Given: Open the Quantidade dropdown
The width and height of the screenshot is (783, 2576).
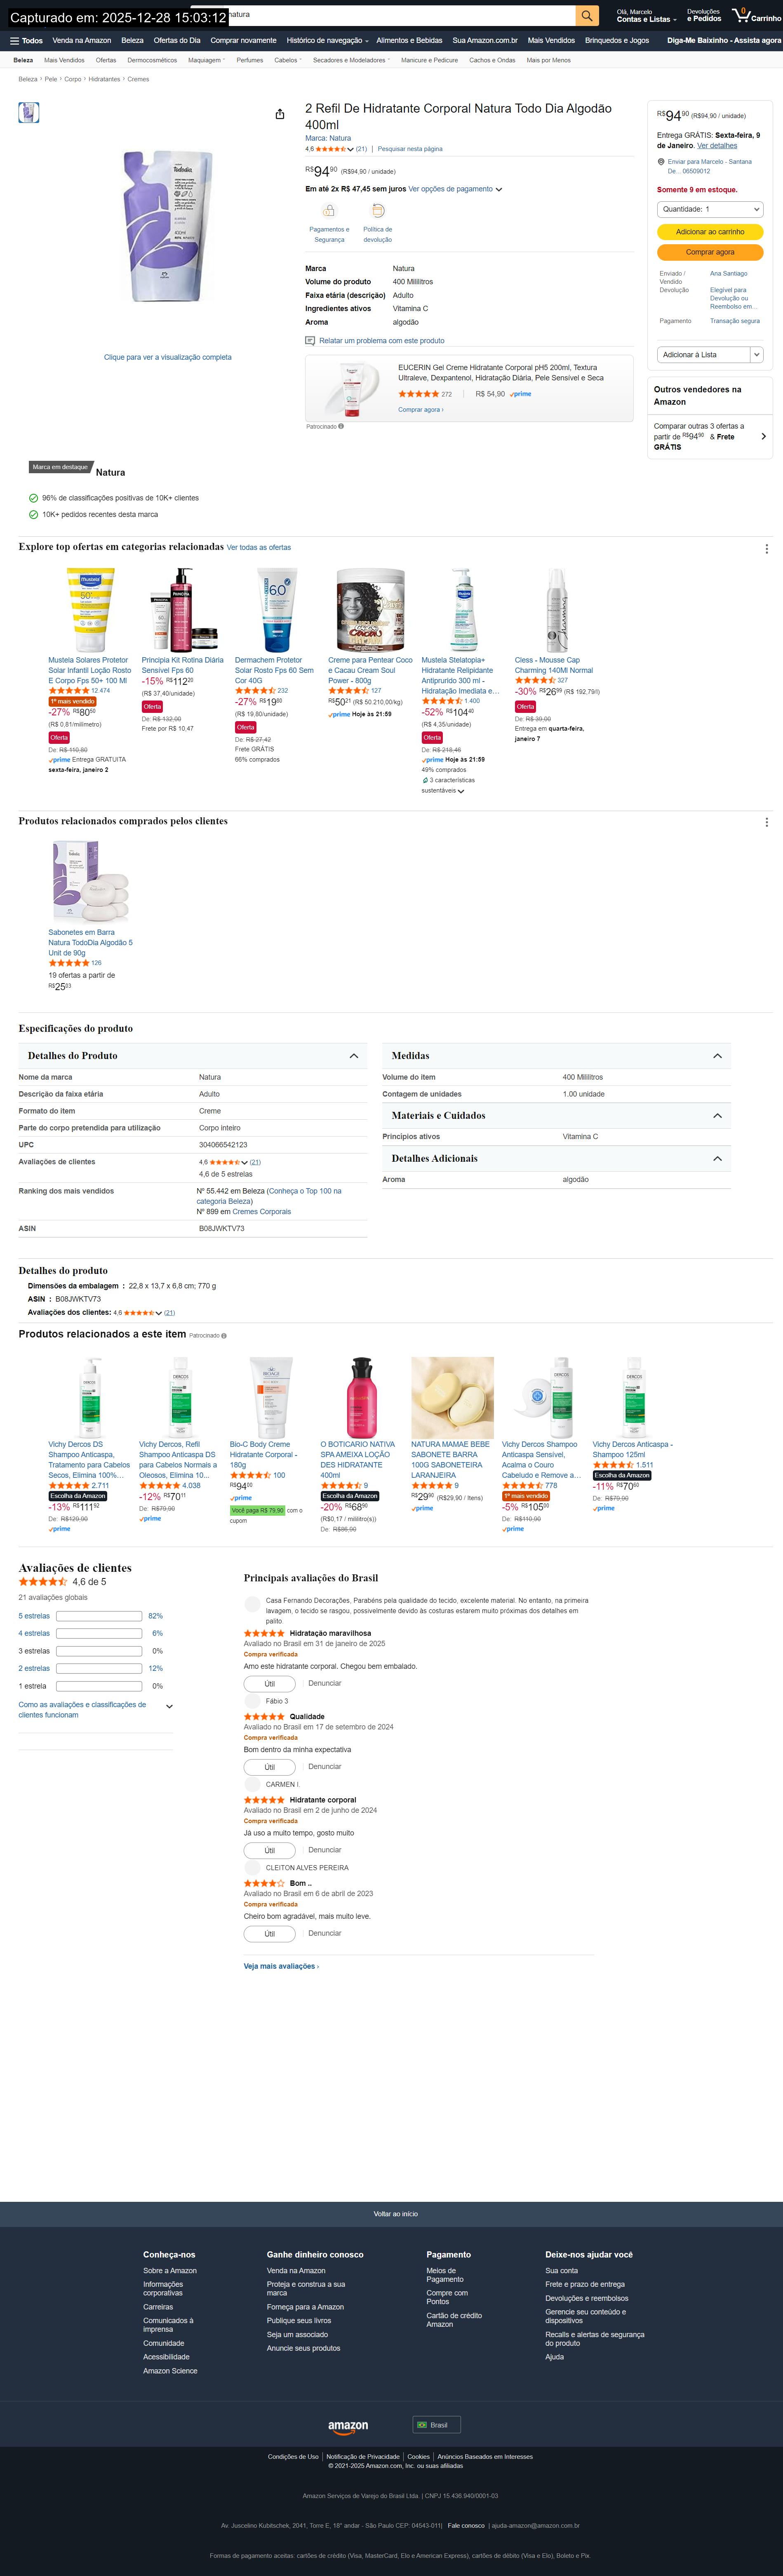Looking at the screenshot, I should [710, 209].
